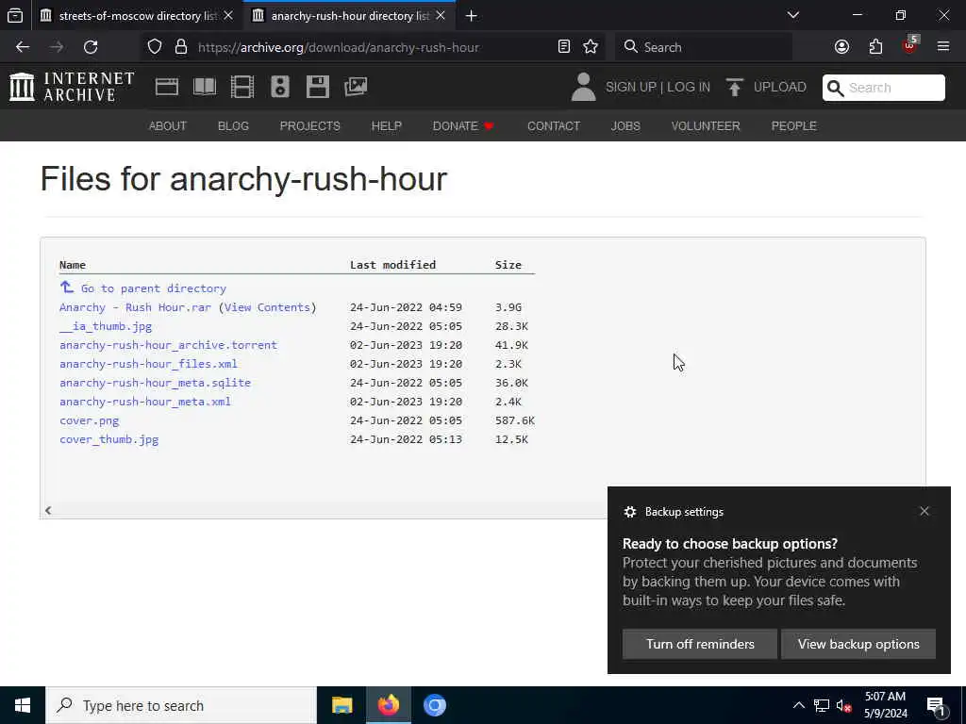Screen dimensions: 966x724
Task: Click Turn off reminders button
Action: (x=700, y=644)
